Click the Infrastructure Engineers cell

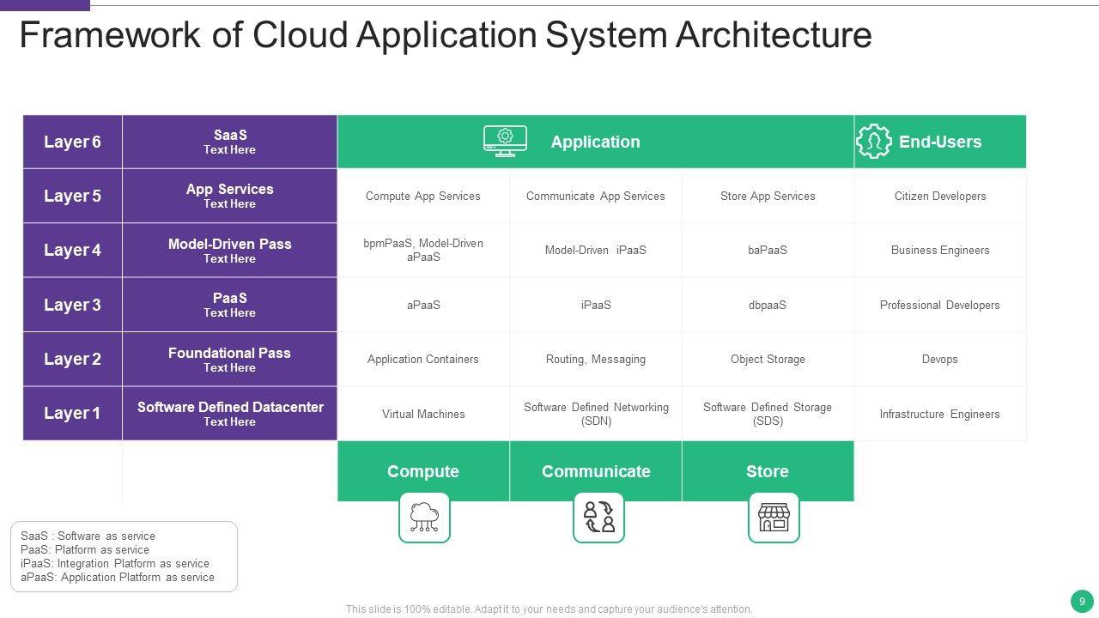pyautogui.click(x=939, y=414)
